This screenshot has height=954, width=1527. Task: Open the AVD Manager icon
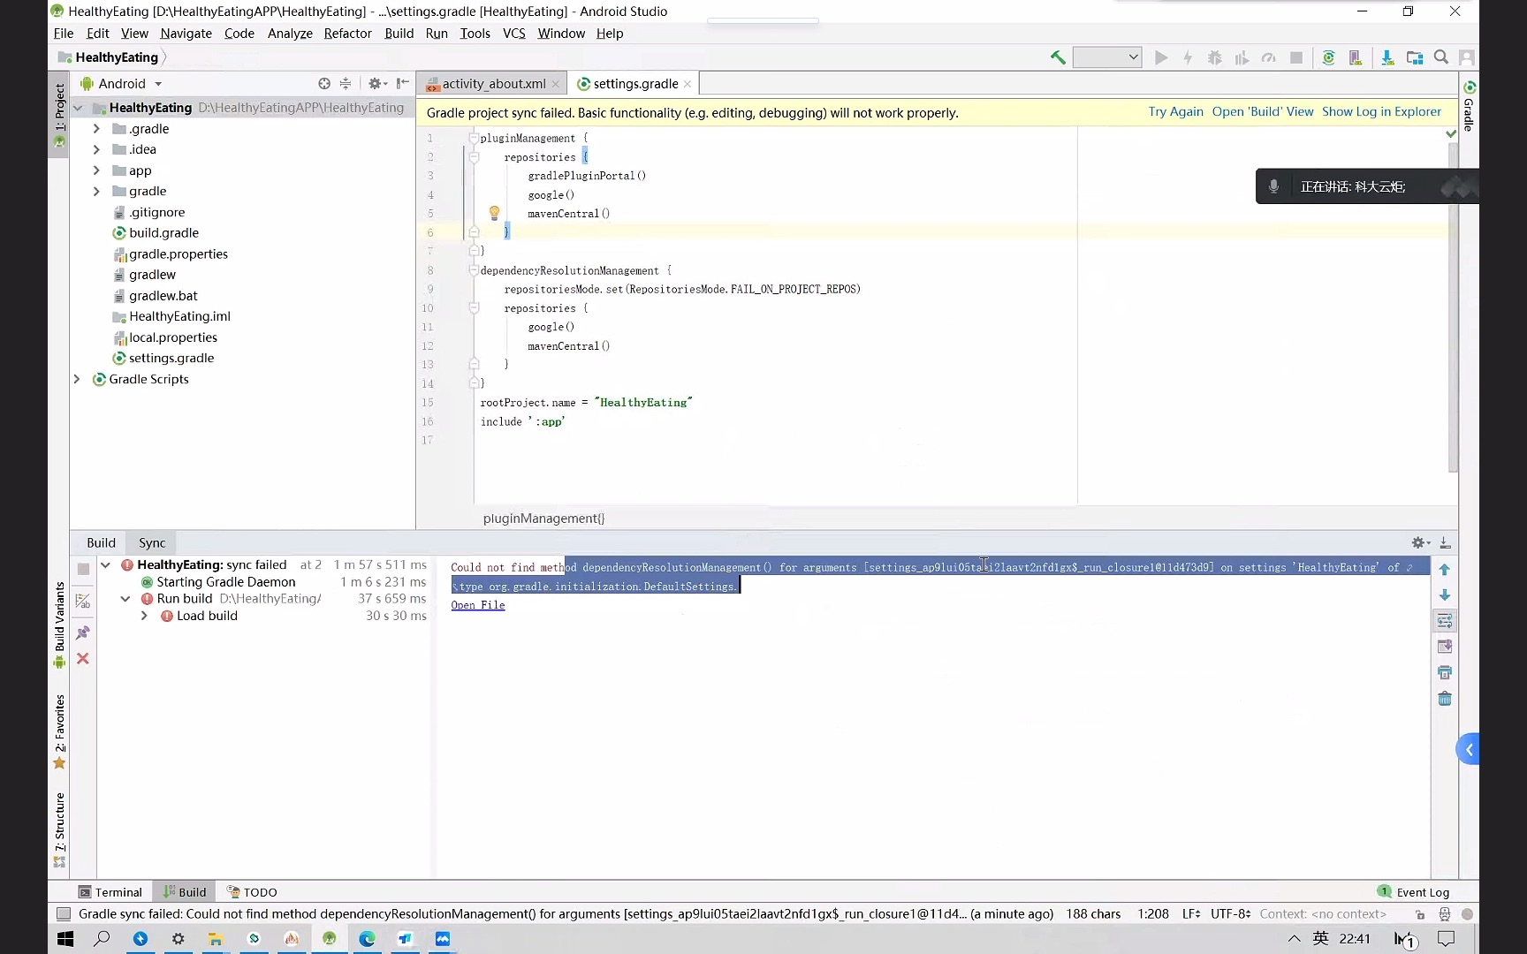point(1355,57)
